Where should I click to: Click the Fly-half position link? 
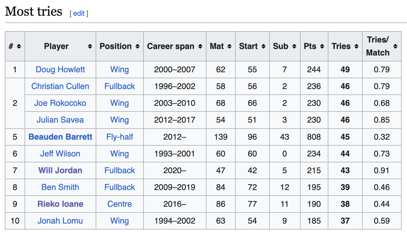[x=120, y=137]
